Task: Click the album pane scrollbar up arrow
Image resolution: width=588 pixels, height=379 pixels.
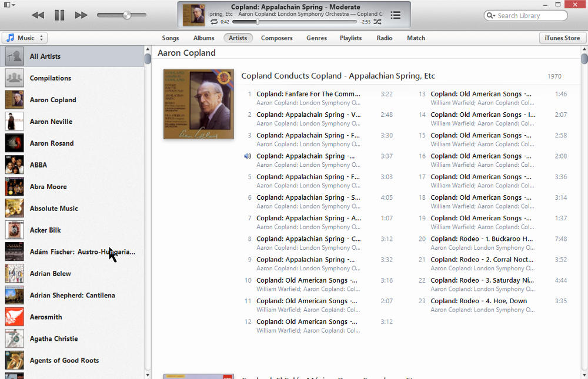Action: (584, 49)
